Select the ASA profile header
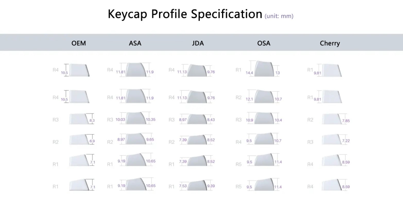This screenshot has height=223, width=403. [135, 43]
